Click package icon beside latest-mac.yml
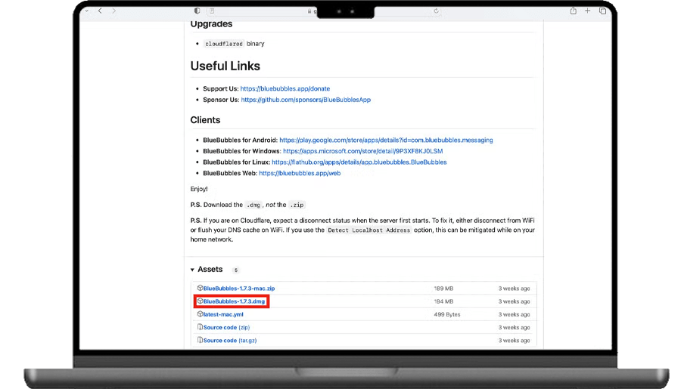 200,314
